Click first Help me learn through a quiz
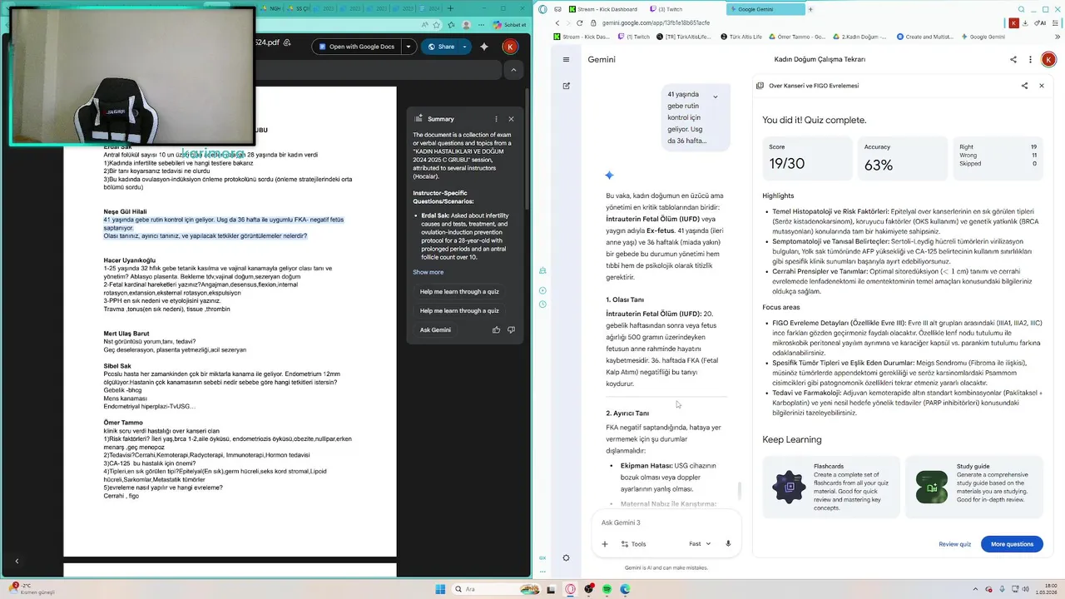Viewport: 1065px width, 599px height. (459, 292)
